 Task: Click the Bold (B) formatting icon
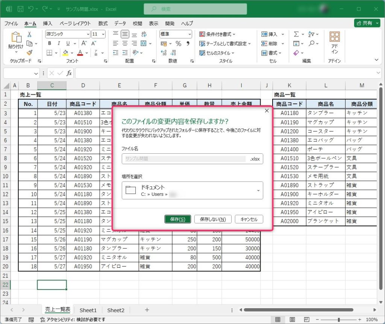(49, 43)
